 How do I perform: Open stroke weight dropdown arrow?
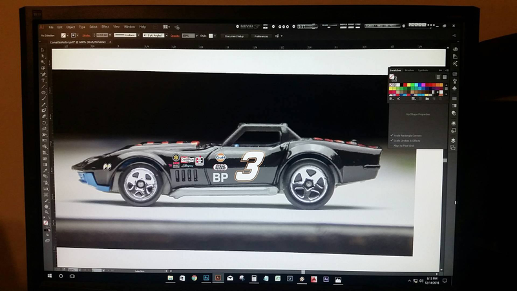[110, 35]
